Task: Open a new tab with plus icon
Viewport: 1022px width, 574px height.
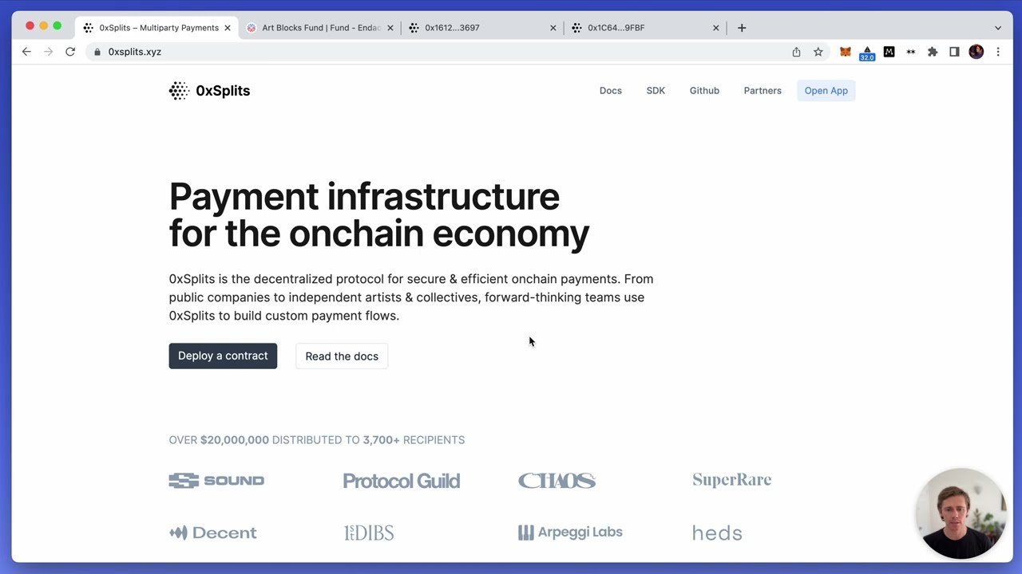Action: (x=742, y=28)
